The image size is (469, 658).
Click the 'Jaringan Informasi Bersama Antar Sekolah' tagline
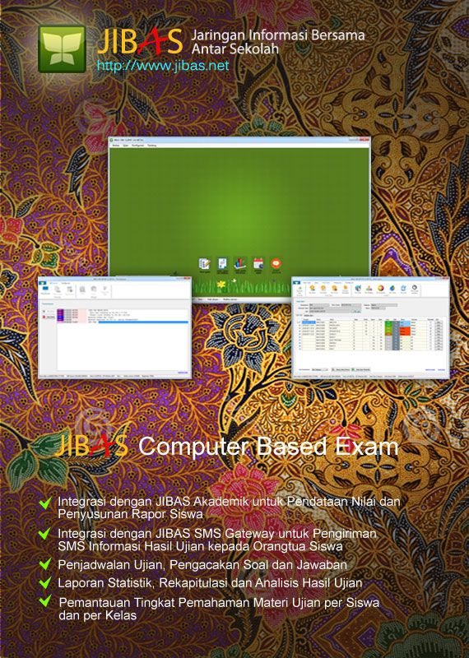(278, 42)
